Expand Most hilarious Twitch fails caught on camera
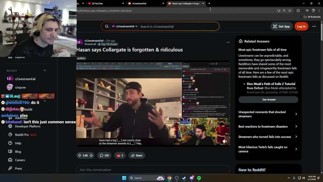Screen dimensions: 323x182 tap(268, 149)
